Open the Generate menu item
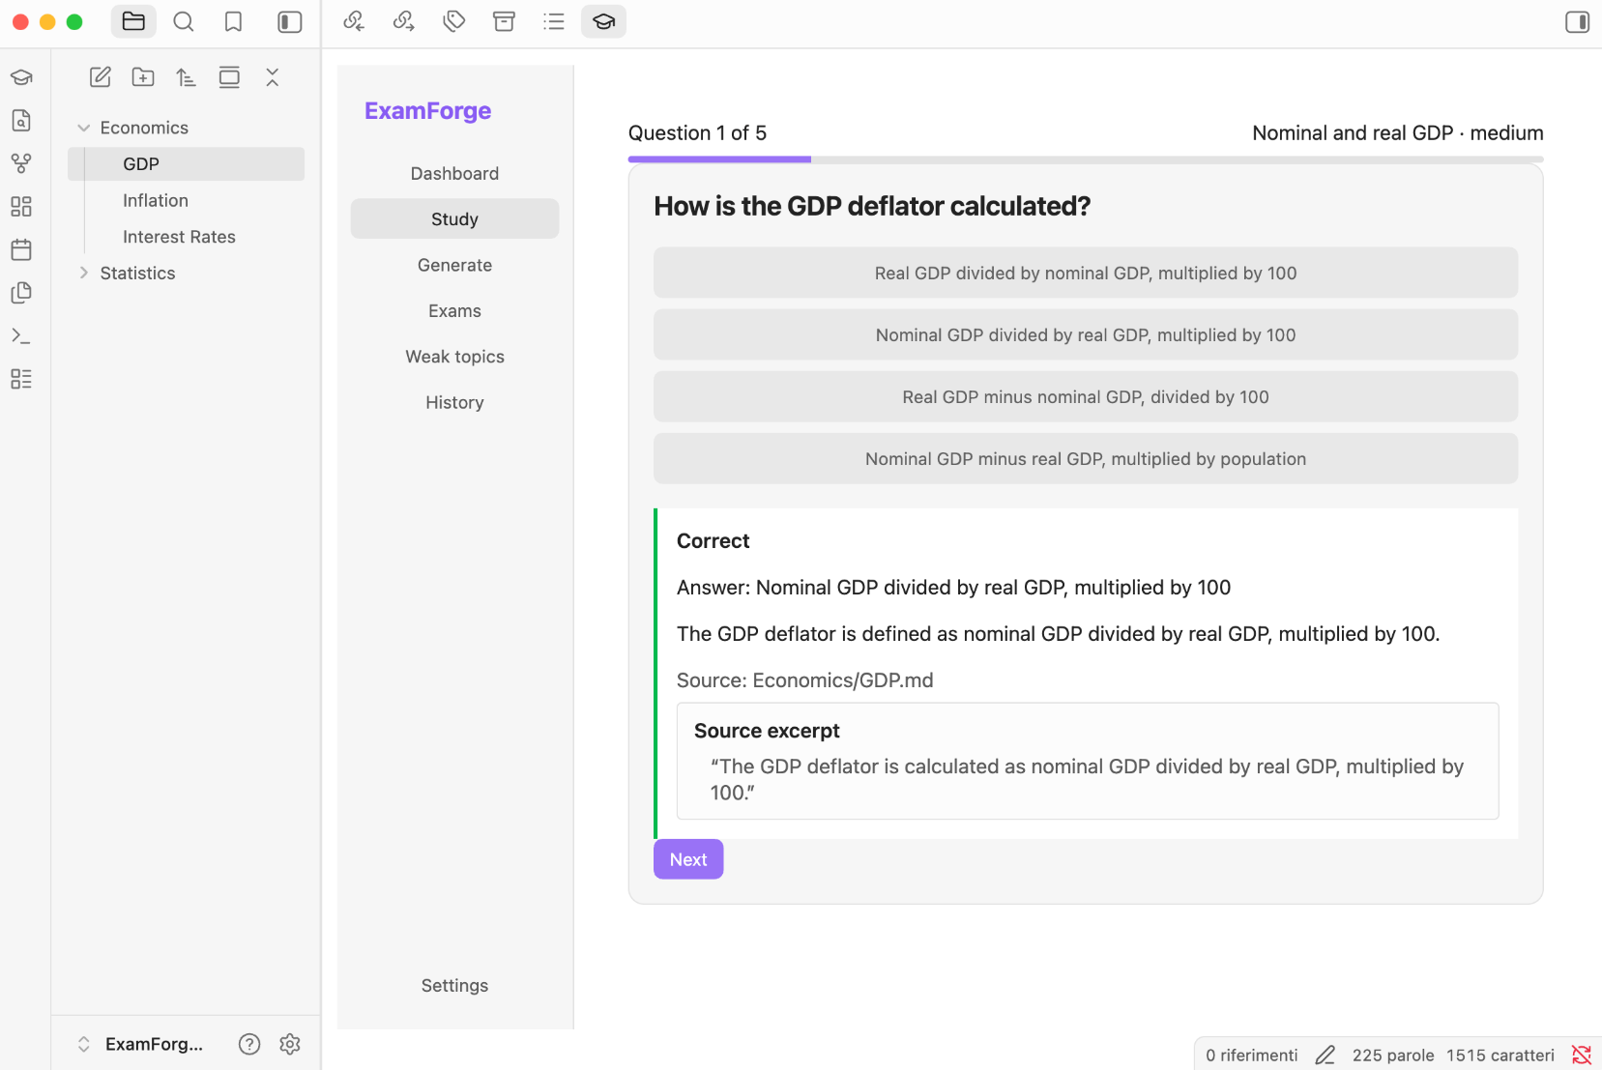The height and width of the screenshot is (1070, 1602). 454,265
